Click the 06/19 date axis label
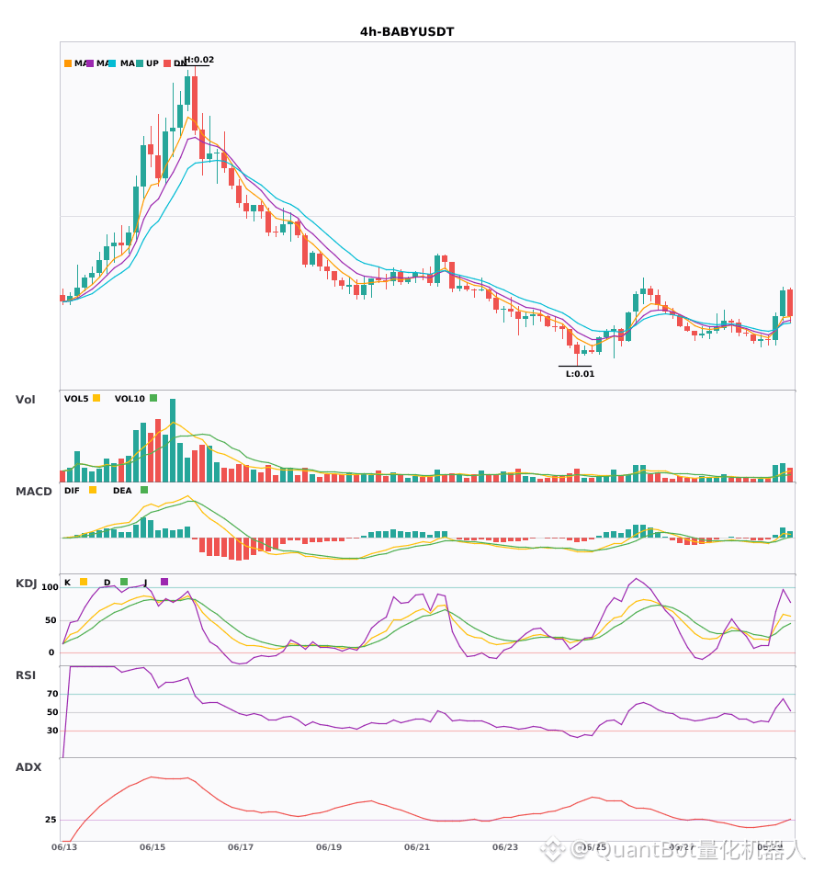The image size is (813, 873). point(329,847)
